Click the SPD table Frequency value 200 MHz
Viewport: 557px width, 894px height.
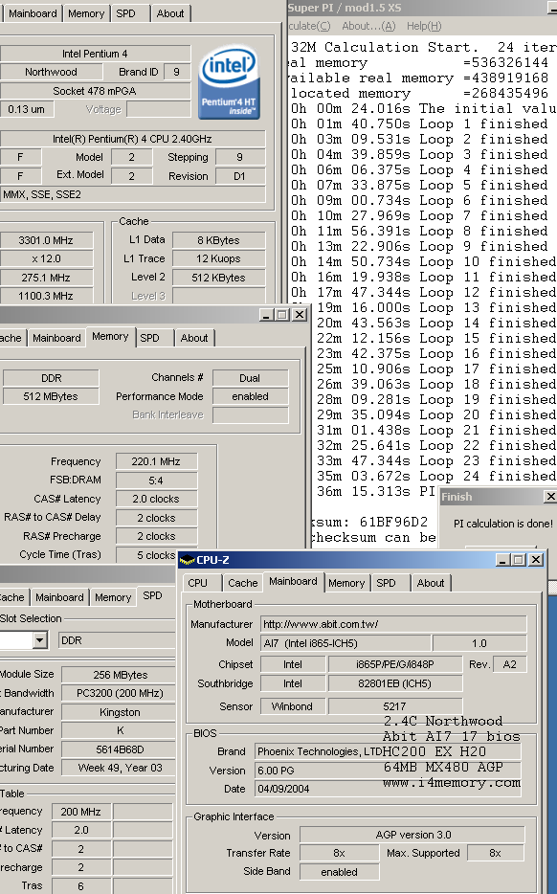(x=81, y=812)
